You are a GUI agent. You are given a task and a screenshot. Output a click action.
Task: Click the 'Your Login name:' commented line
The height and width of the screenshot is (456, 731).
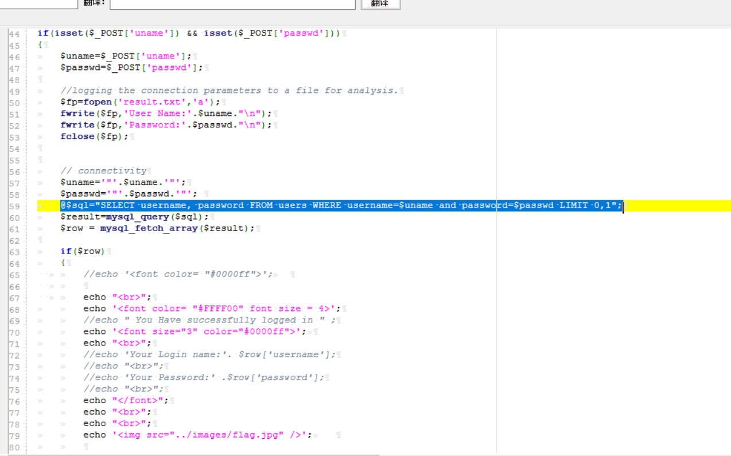[209, 354]
